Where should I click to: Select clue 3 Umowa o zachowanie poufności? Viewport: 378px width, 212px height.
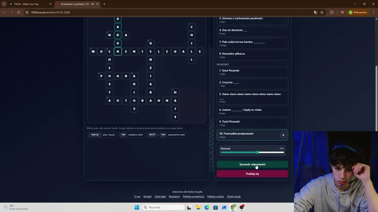pyautogui.click(x=252, y=20)
